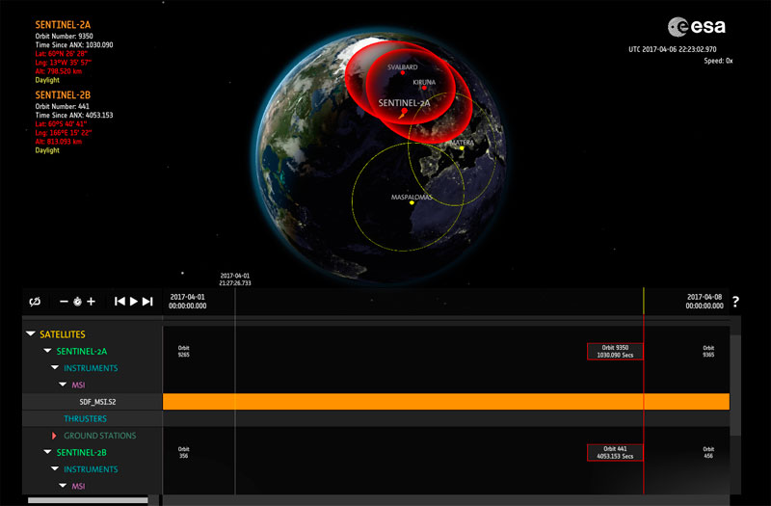This screenshot has width=771, height=506.
Task: Click the SENTINEL-2A info heading
Action: coord(63,25)
